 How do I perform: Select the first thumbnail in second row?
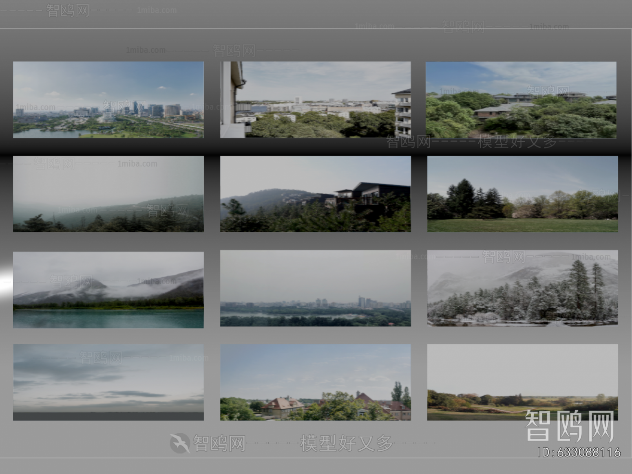coord(108,194)
